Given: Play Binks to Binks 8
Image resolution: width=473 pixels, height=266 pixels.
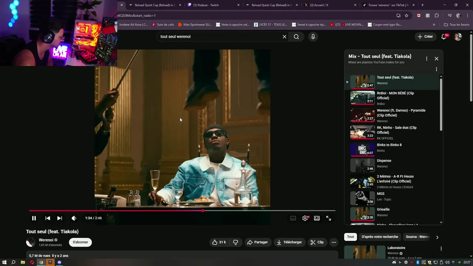Looking at the screenshot, I should click(392, 149).
